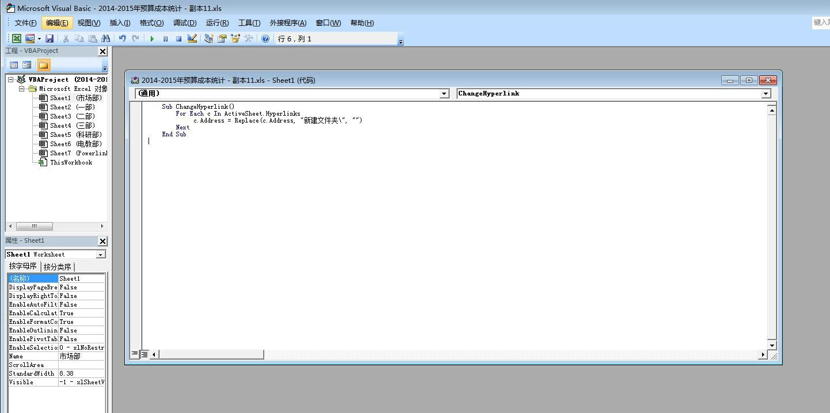Click the Object Browser toolbar icon
Image resolution: width=830 pixels, height=413 pixels.
click(x=235, y=38)
